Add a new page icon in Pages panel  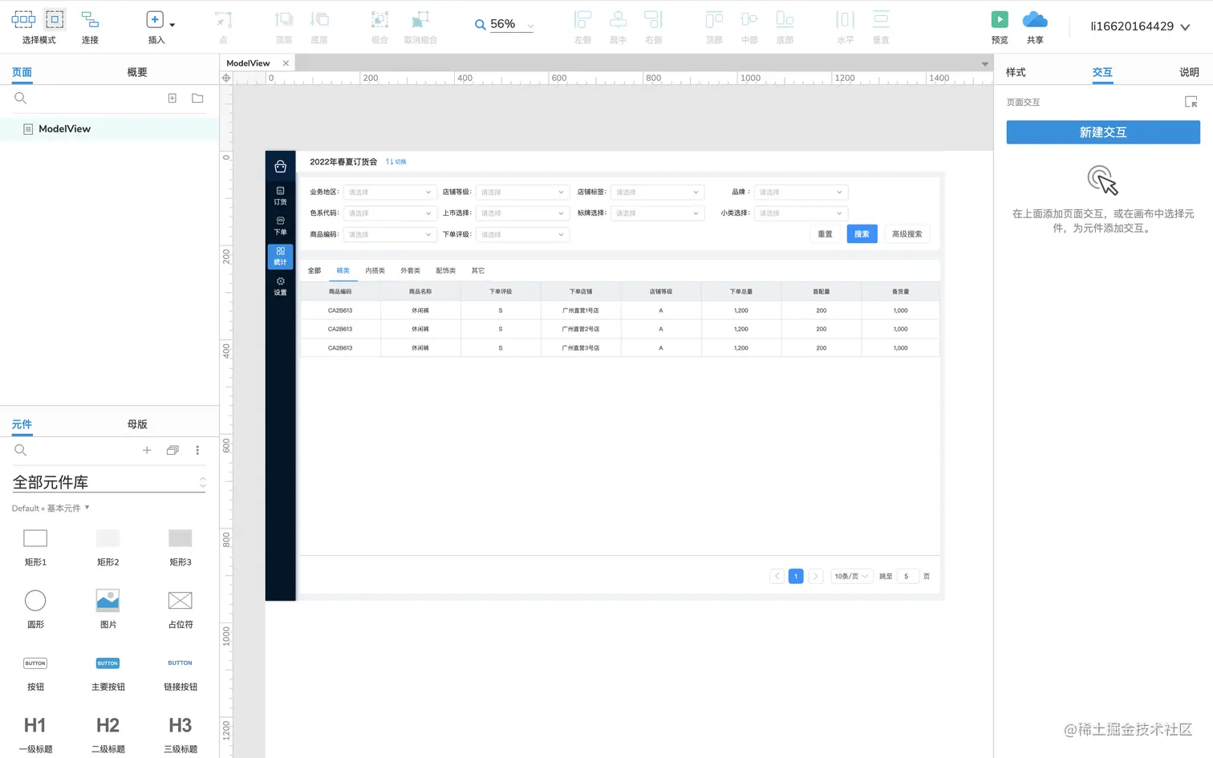click(x=172, y=98)
